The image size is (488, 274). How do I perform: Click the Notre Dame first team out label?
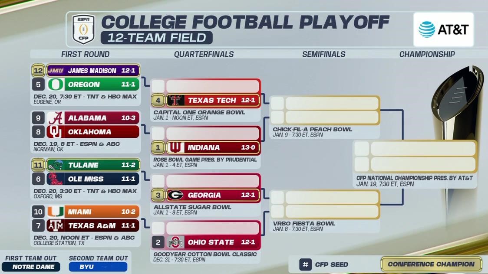pyautogui.click(x=31, y=267)
